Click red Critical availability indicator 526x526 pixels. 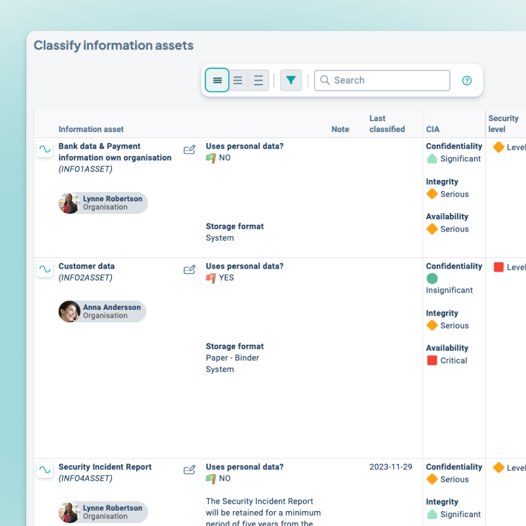432,361
